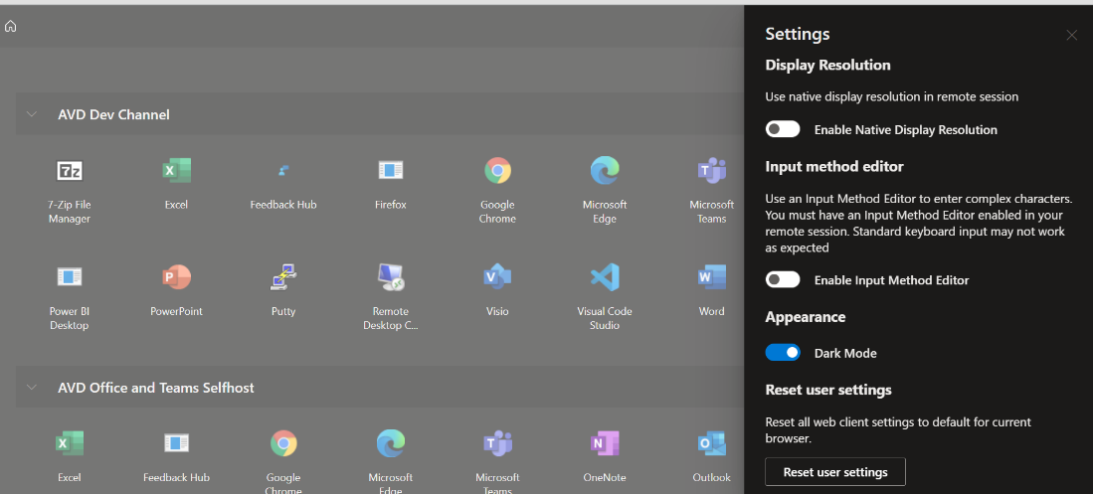This screenshot has height=494, width=1093.
Task: Click the Appearance heading
Action: 806,317
